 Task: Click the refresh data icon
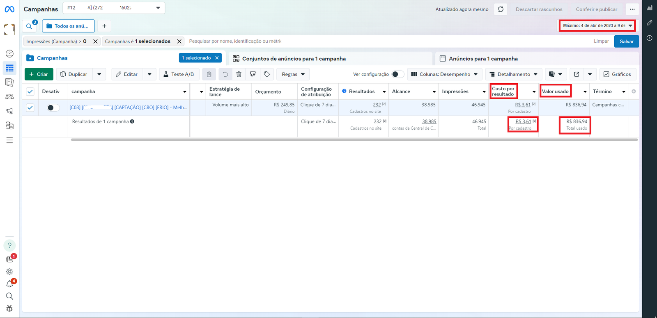click(501, 9)
